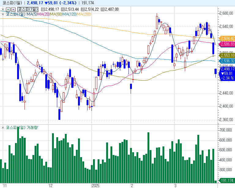
Task: Toggle the MA(5) moving average line
Action: coord(32,14)
